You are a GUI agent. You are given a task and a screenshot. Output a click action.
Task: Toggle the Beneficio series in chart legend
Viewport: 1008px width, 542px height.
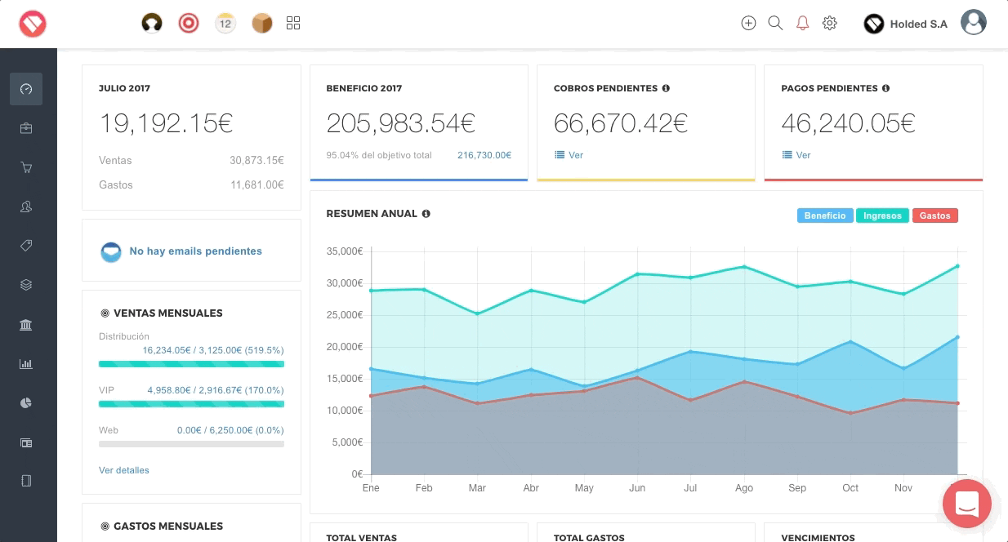pos(824,215)
